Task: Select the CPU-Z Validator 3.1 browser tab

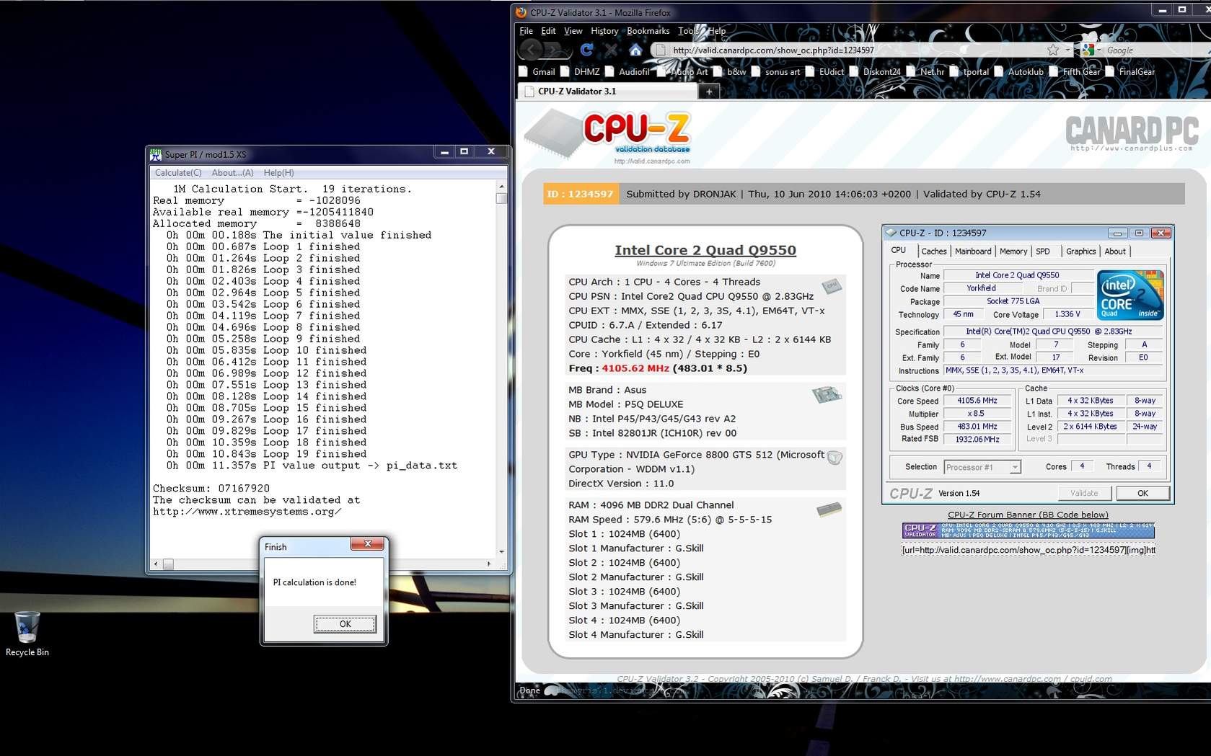Action: pos(606,92)
